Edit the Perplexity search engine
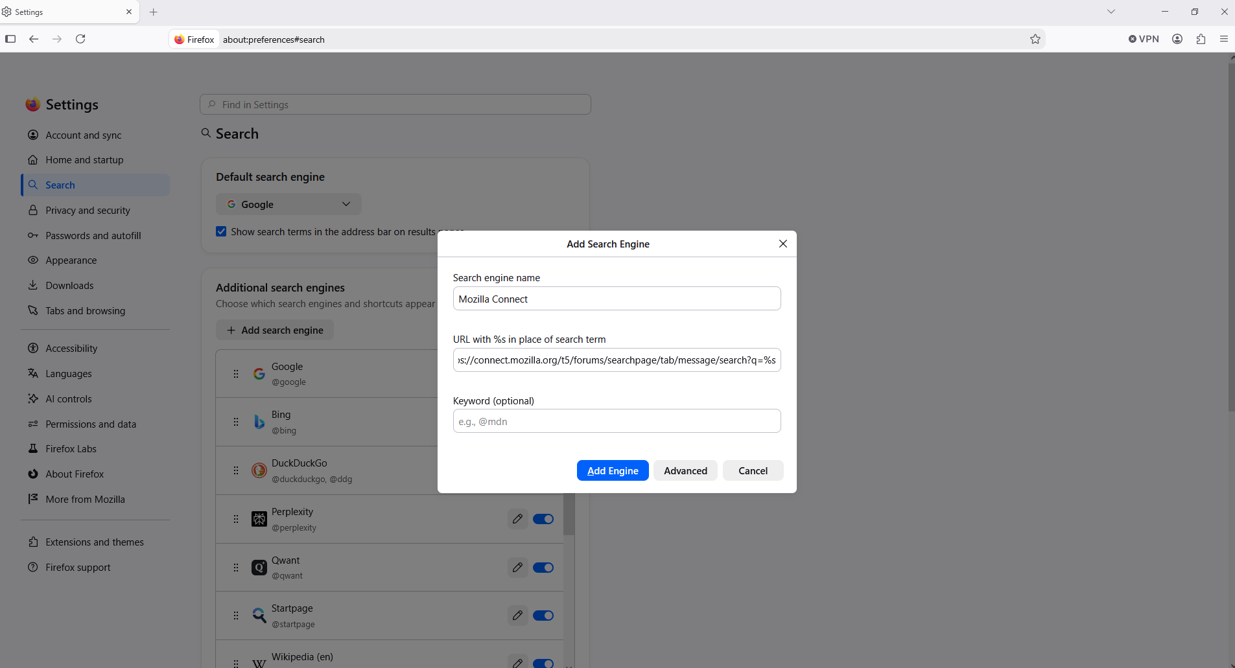Viewport: 1235px width, 668px height. point(517,519)
